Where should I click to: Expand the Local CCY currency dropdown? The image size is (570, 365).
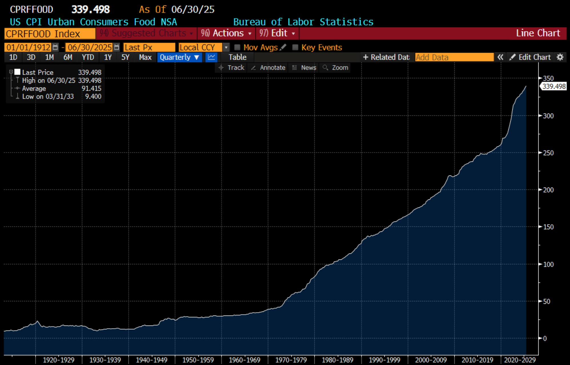pos(226,47)
